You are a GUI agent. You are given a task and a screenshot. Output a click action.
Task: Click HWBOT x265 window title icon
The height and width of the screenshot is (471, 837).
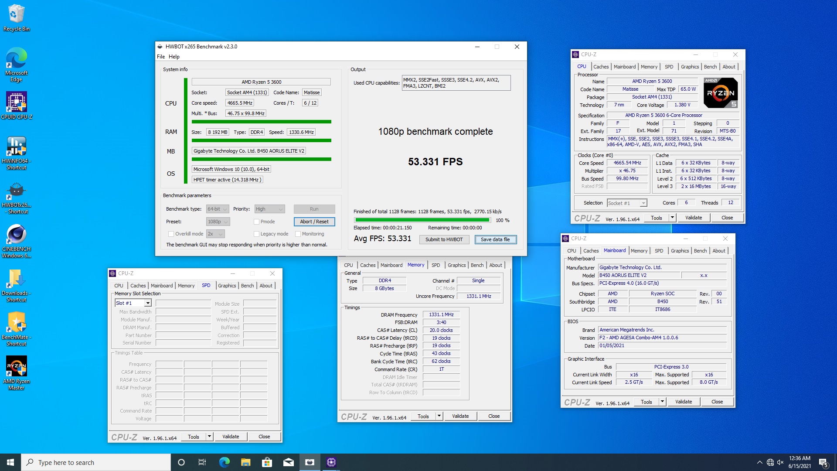click(160, 47)
